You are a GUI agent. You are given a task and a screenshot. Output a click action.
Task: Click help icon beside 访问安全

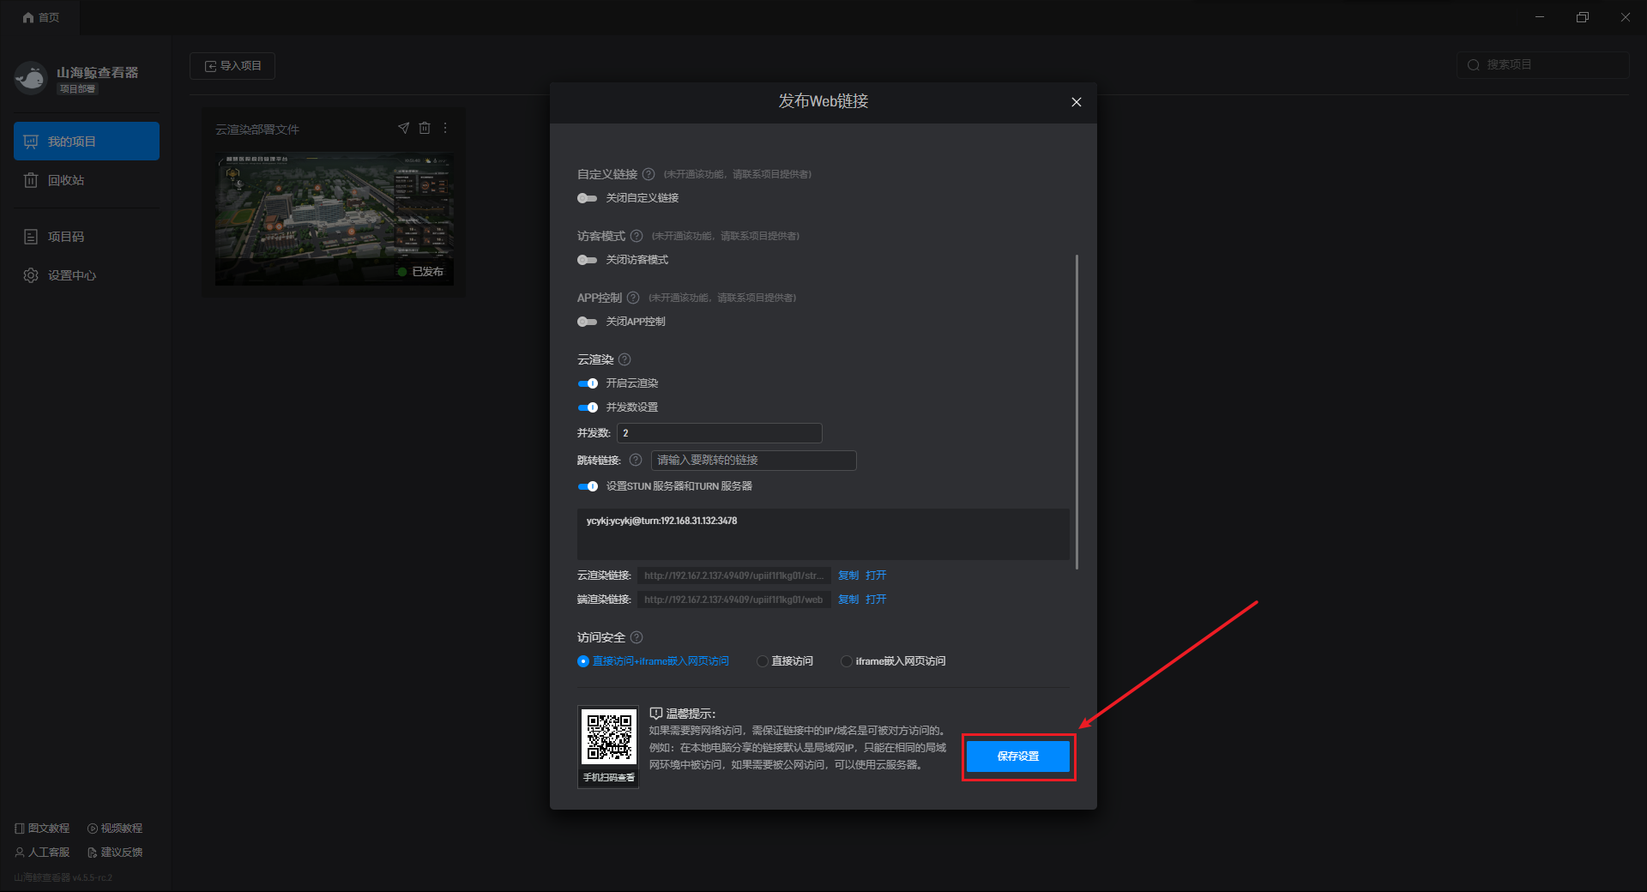tap(636, 637)
